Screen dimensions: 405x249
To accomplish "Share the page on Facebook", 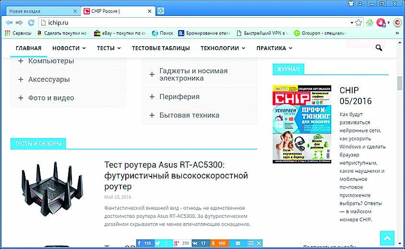I will pos(144,244).
